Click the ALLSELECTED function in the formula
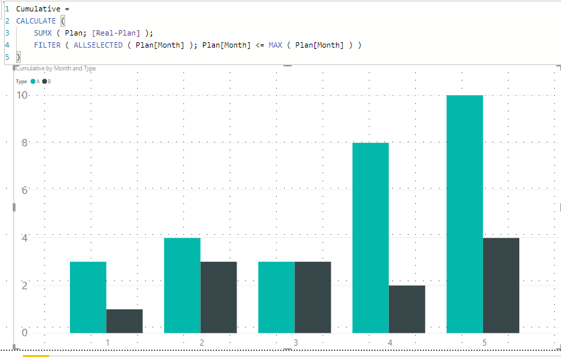This screenshot has width=561, height=357. point(98,46)
